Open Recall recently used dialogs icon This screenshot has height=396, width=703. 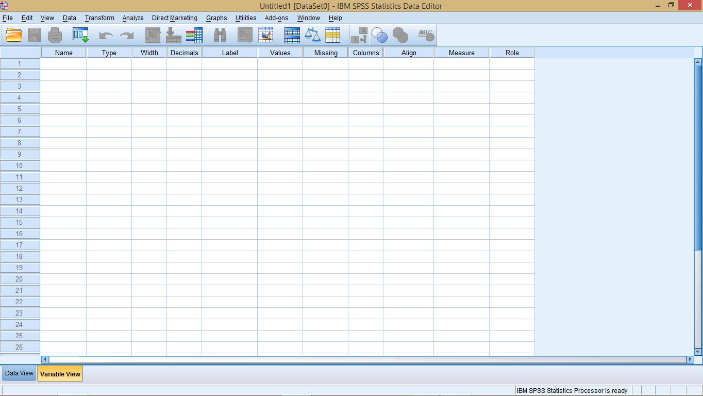(x=80, y=35)
